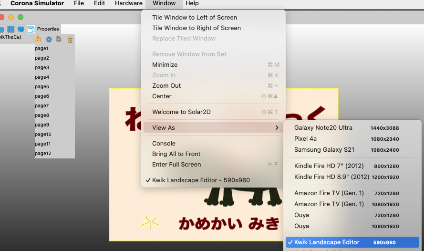Click the green full screen window button

(x=21, y=17)
